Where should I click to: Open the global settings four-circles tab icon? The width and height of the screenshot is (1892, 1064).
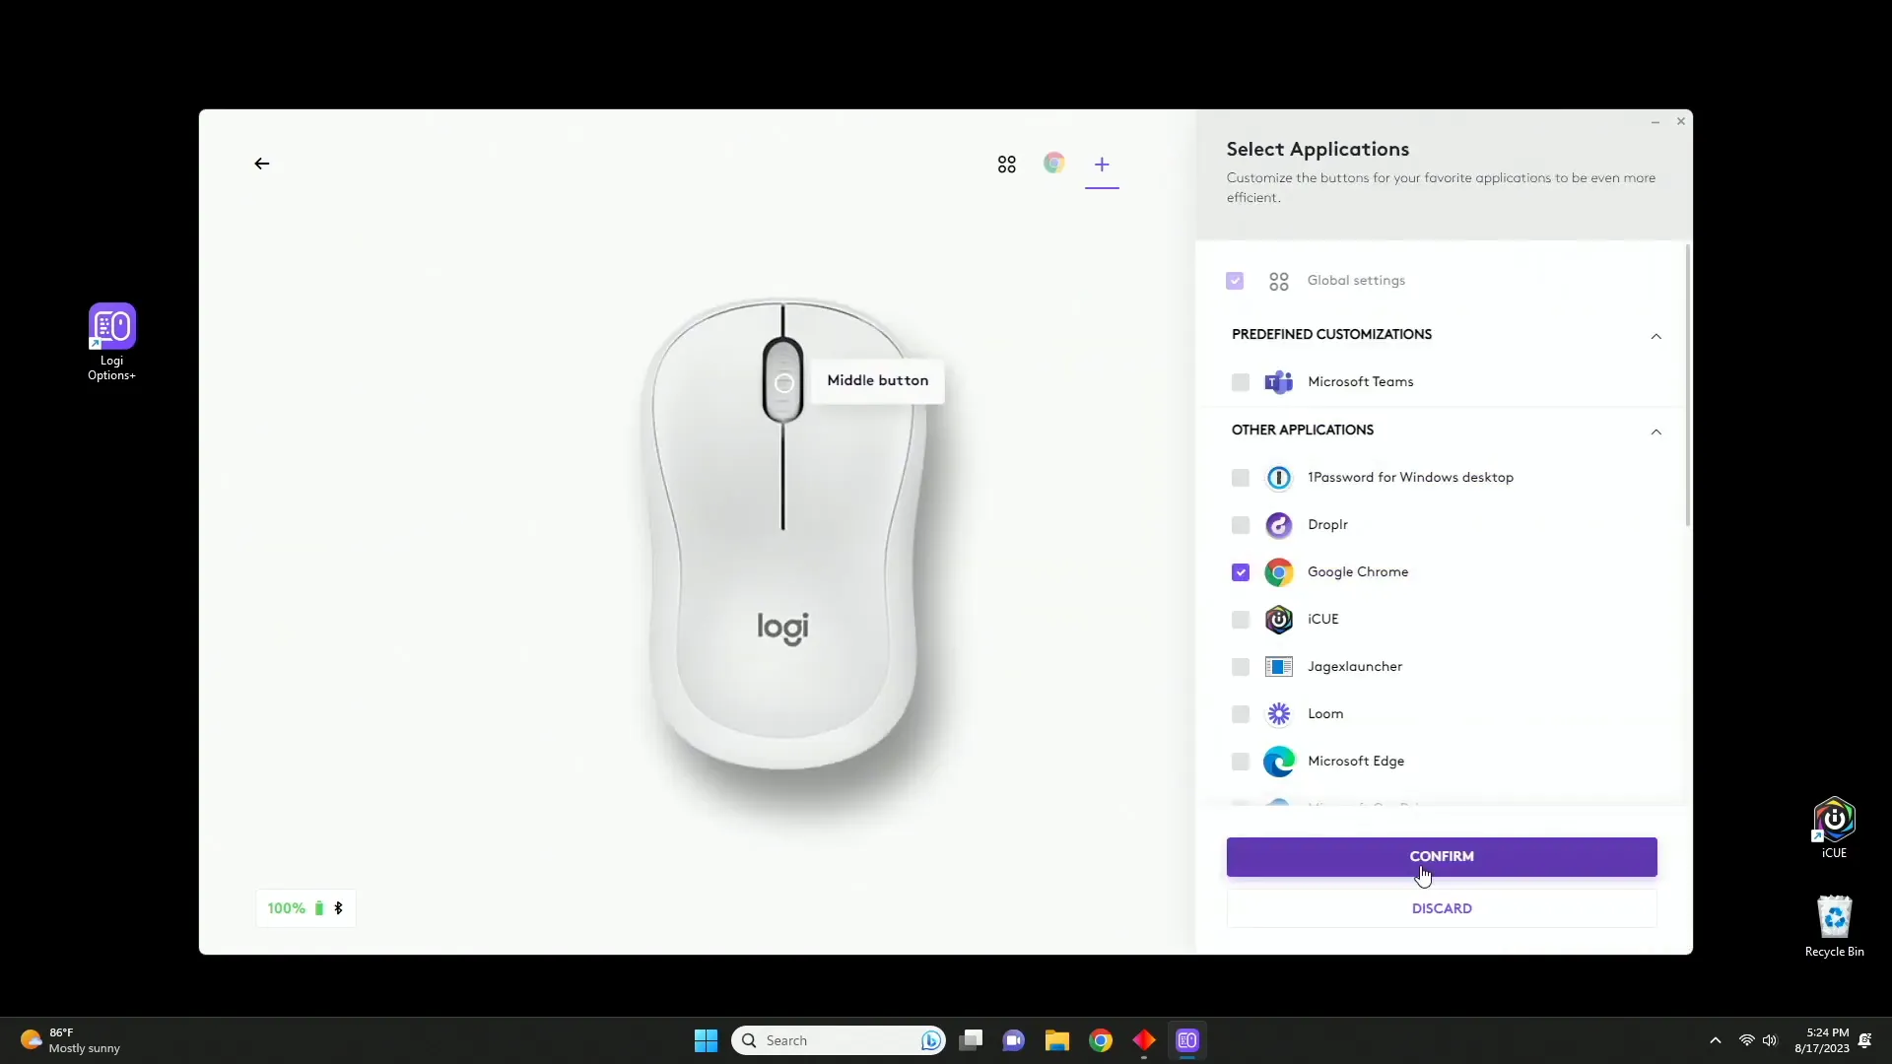click(x=1006, y=165)
